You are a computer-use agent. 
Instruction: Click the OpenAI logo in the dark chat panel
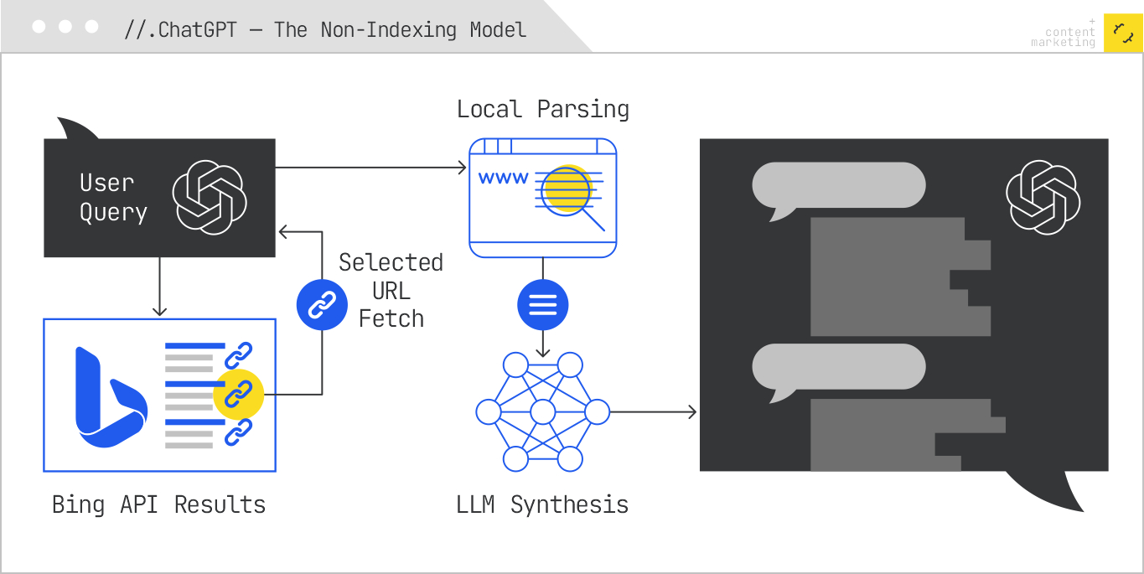click(1043, 198)
